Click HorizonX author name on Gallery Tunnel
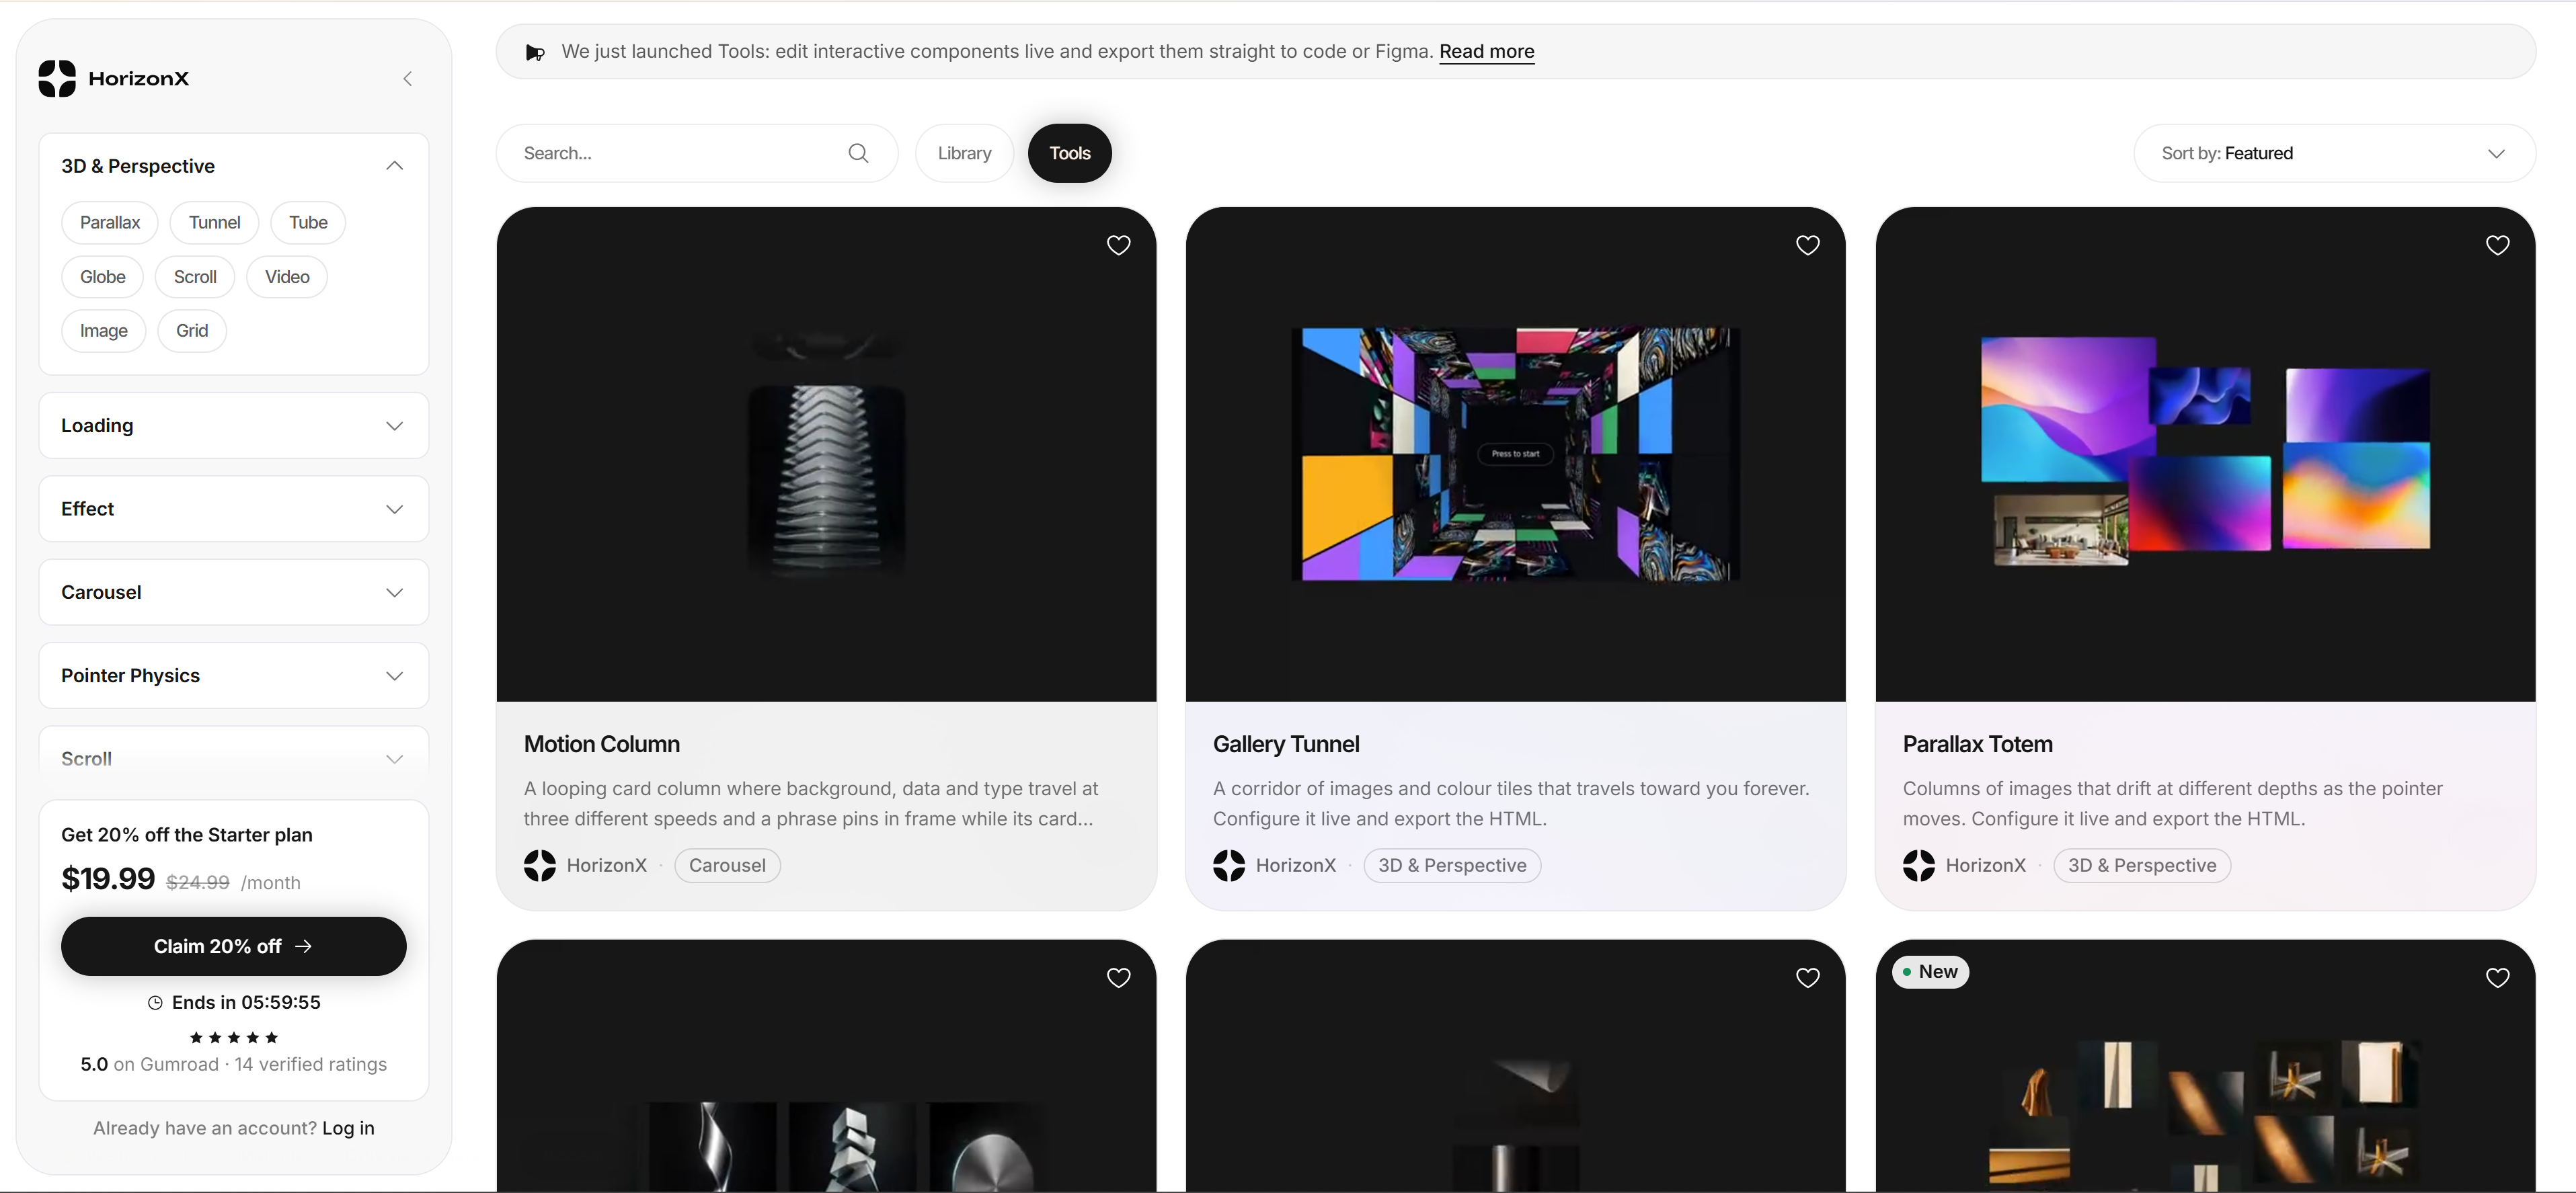 (1296, 865)
